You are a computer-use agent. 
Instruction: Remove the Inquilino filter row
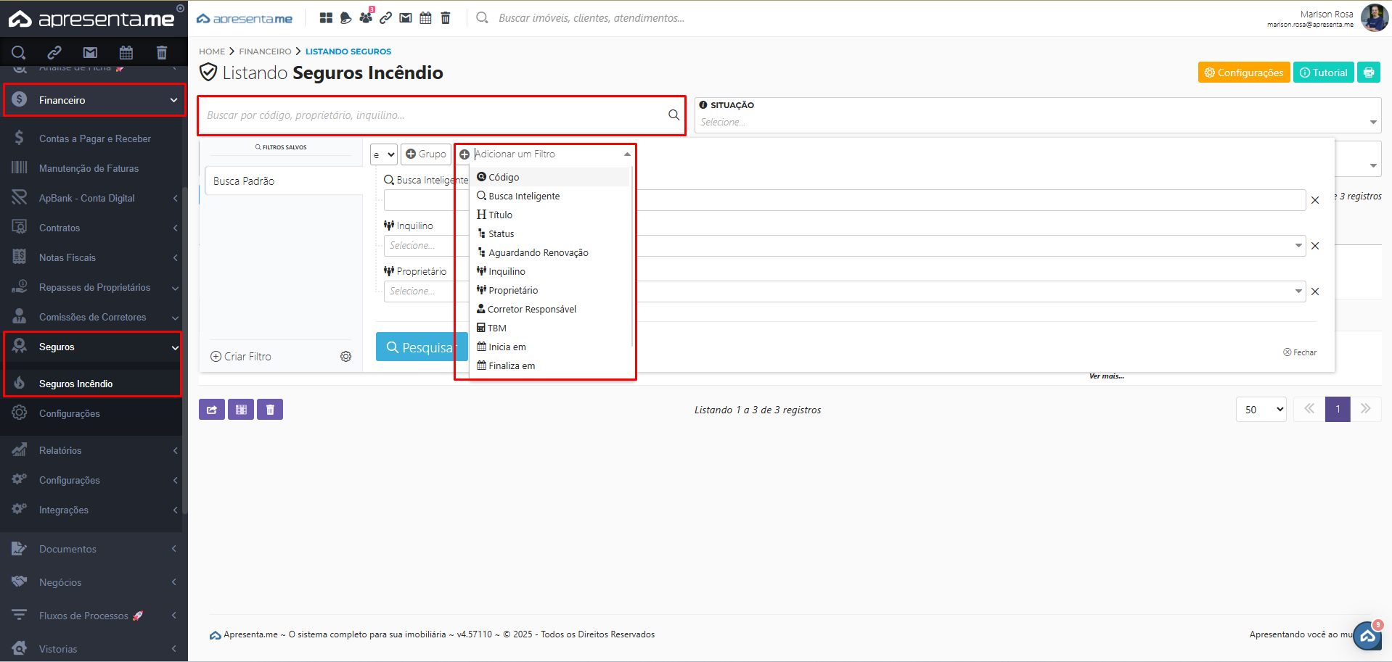pos(1314,246)
